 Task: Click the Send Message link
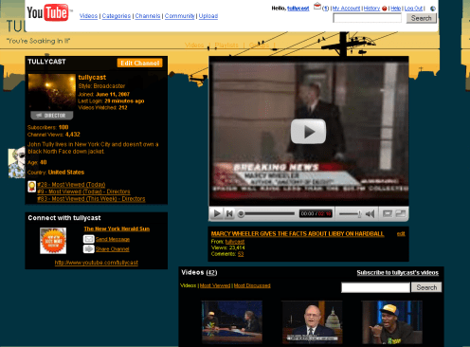pyautogui.click(x=113, y=239)
